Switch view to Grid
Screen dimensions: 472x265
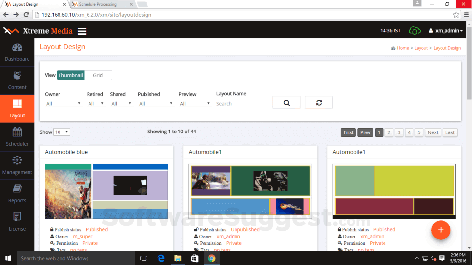(98, 75)
